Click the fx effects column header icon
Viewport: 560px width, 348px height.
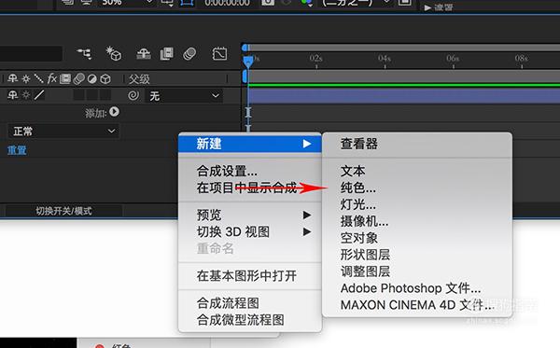[x=52, y=78]
